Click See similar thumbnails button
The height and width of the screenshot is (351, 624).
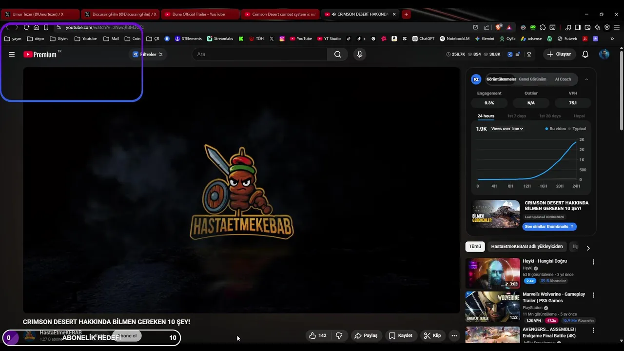(549, 227)
